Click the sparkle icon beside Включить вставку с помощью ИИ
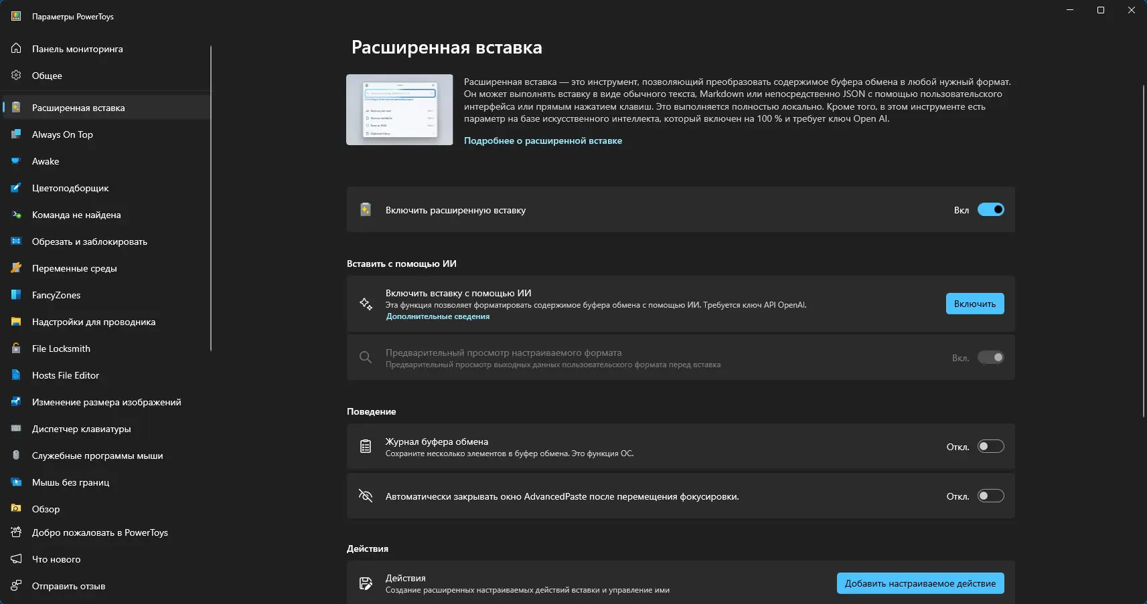Viewport: 1147px width, 604px height. click(366, 304)
